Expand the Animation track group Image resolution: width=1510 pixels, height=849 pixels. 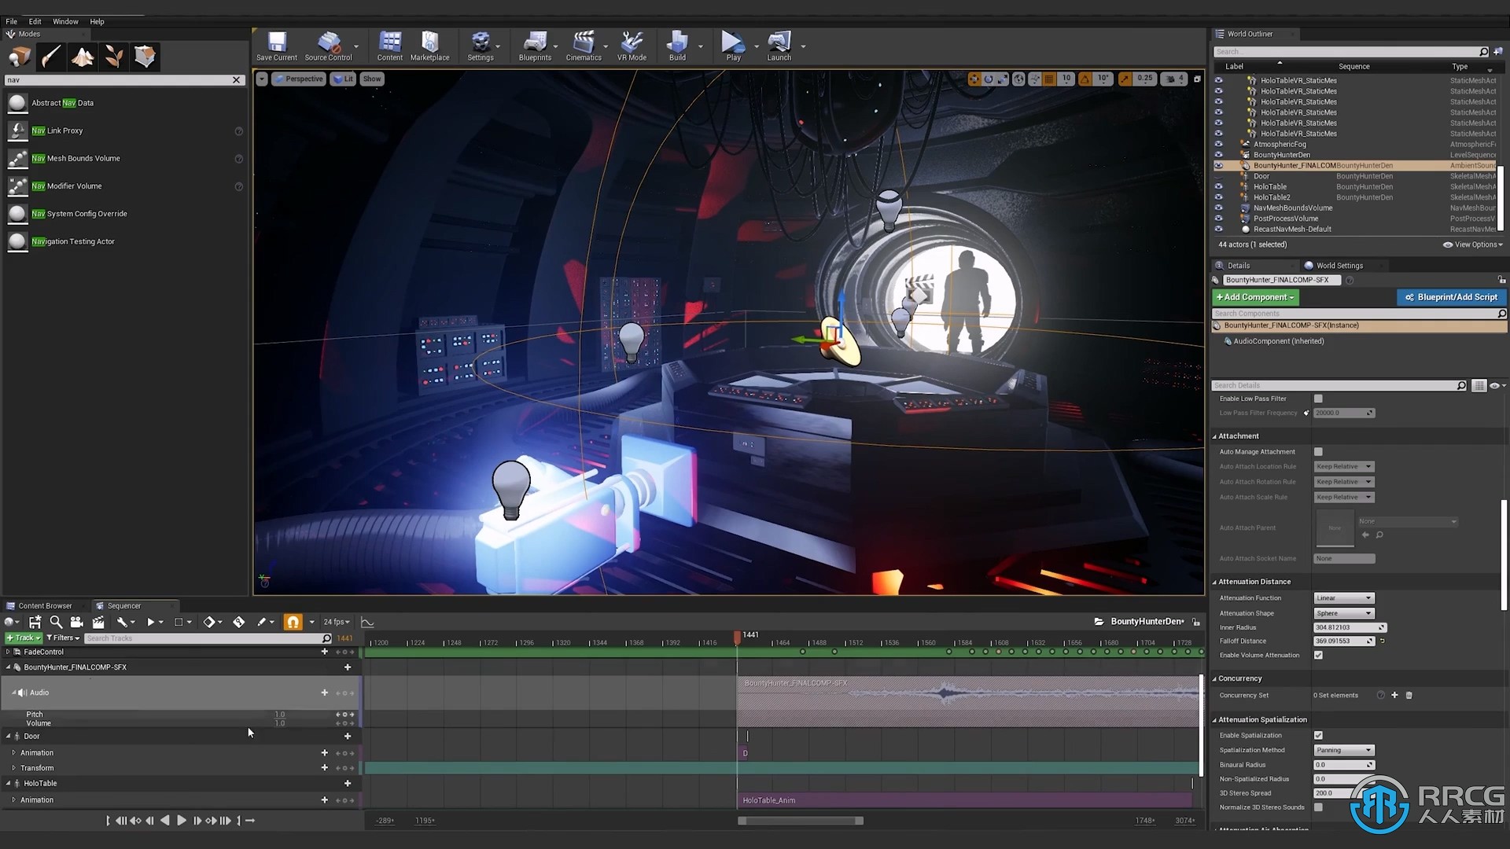click(13, 752)
